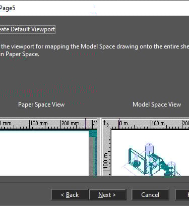Click the Paper Space View label
189x206 pixels.
(x=41, y=105)
